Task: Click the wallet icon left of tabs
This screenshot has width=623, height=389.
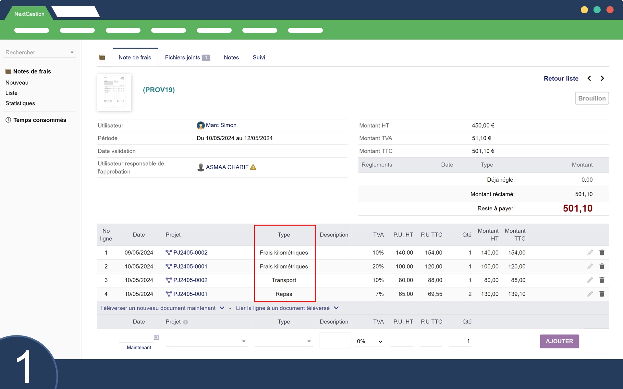Action: [102, 57]
